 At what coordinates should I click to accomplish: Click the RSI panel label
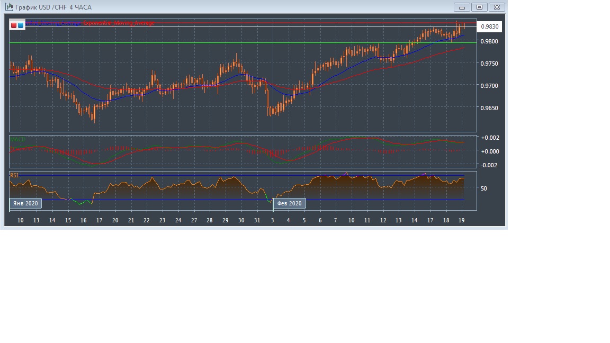(x=14, y=175)
